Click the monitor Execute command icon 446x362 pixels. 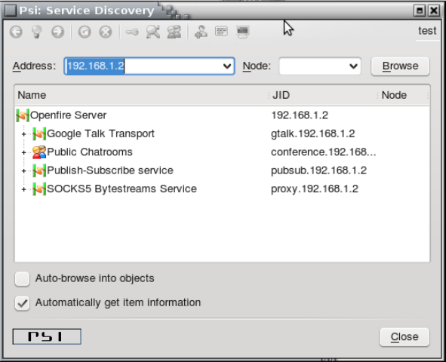[x=243, y=32]
